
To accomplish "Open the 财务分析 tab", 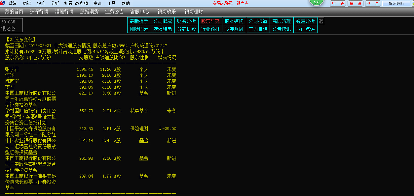I will [x=187, y=21].
